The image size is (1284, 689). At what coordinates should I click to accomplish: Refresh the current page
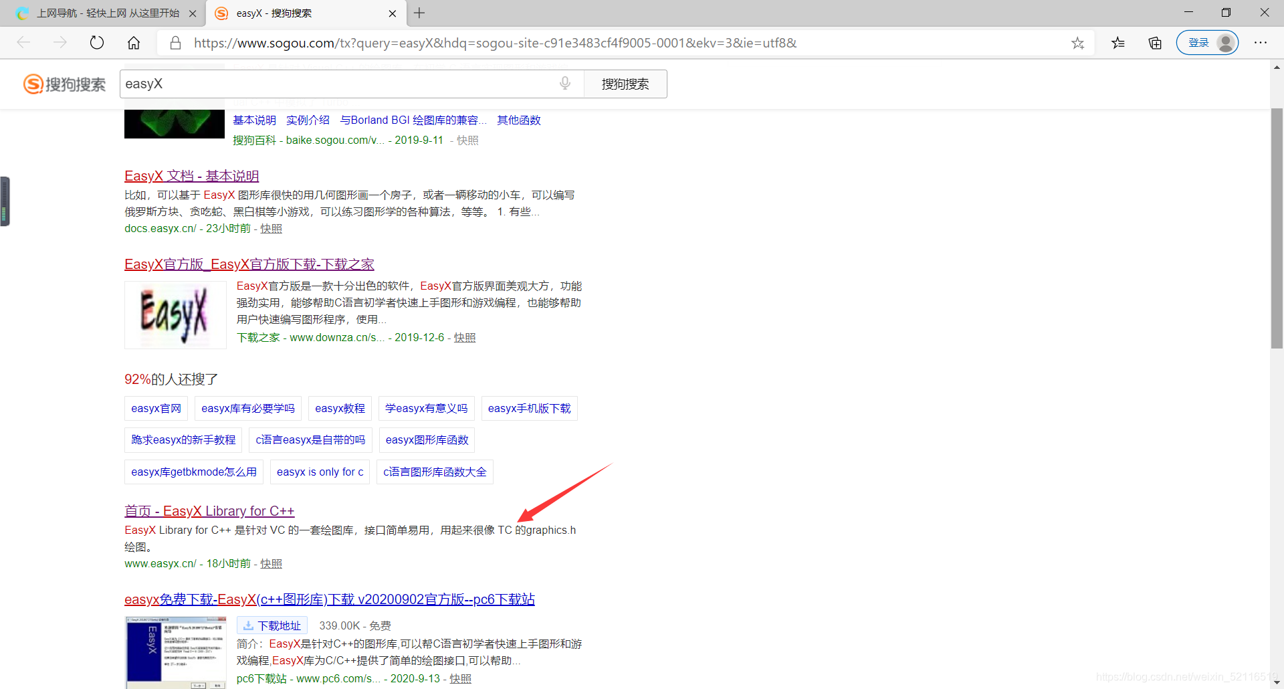97,43
